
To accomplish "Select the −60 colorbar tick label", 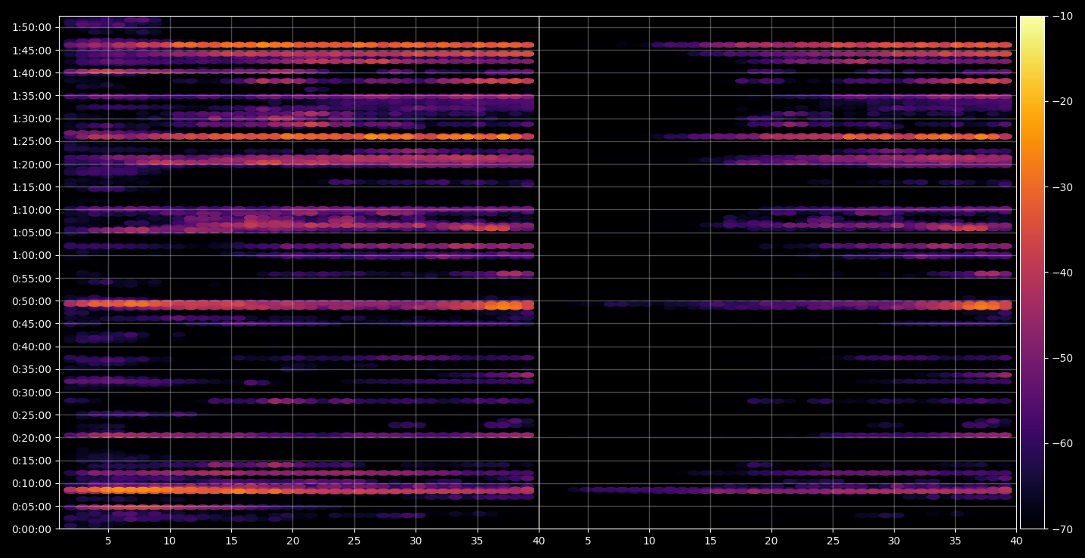I will coord(1062,443).
